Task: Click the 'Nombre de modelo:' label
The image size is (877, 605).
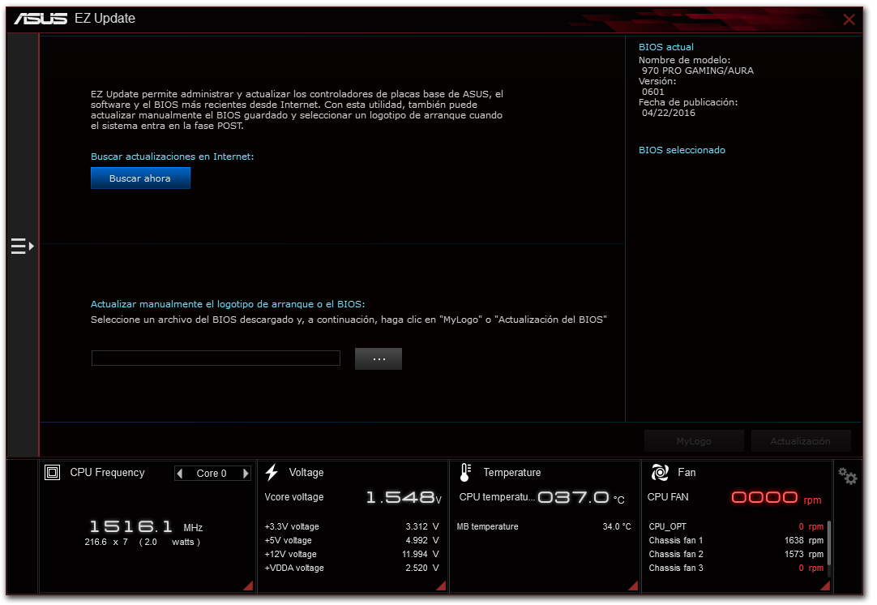Action: [685, 61]
